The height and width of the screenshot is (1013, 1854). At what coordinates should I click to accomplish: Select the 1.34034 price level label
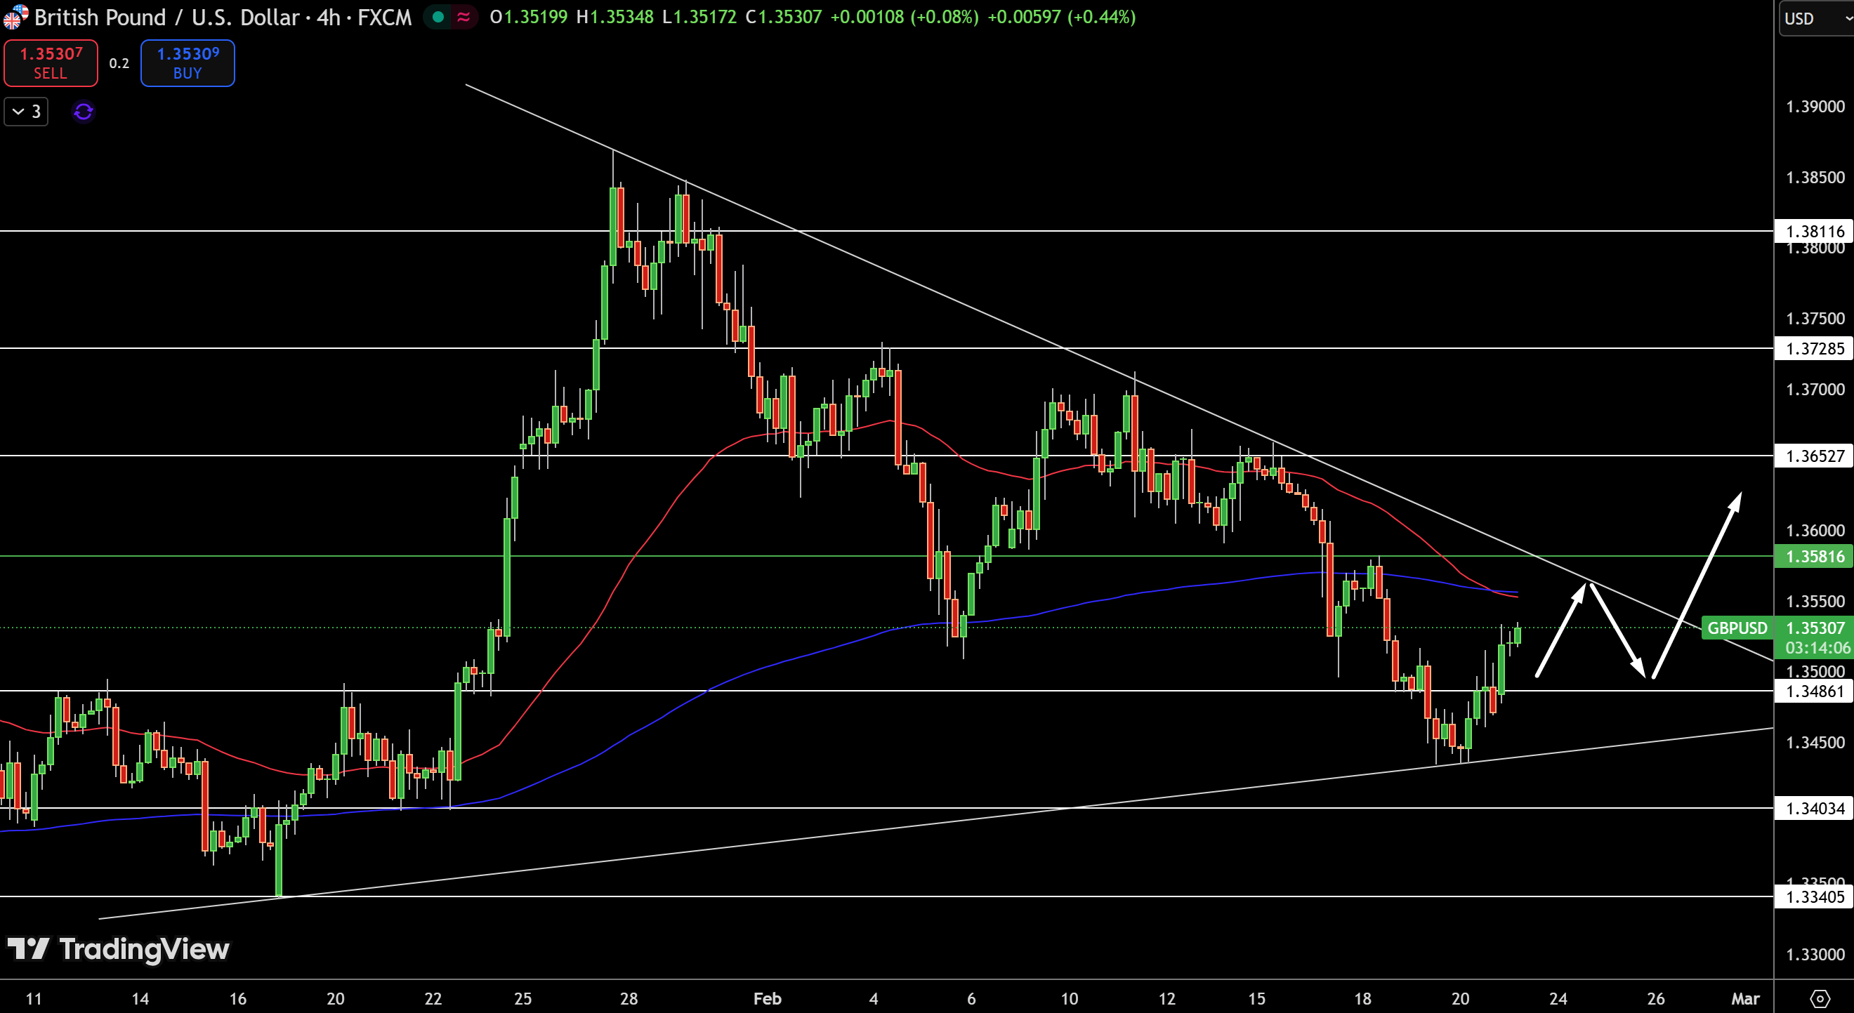pos(1815,808)
